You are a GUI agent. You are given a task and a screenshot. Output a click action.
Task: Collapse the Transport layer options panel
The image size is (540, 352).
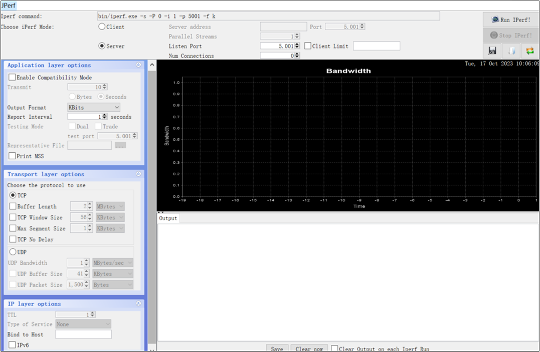pos(139,174)
